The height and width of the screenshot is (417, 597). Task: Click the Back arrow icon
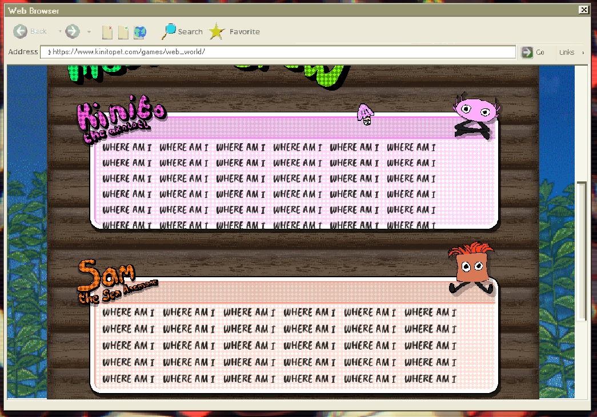click(20, 31)
